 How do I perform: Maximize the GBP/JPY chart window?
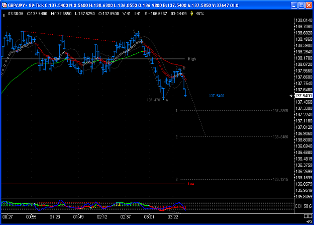(301, 6)
